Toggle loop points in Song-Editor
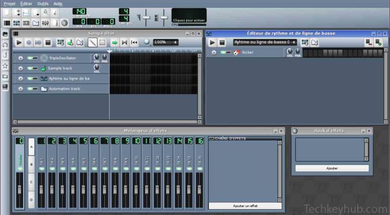390x215 pixels. [124, 43]
